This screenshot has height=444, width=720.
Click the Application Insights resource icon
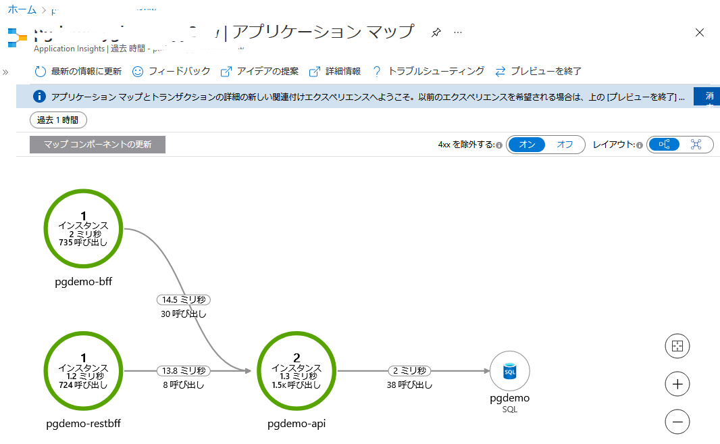click(17, 38)
